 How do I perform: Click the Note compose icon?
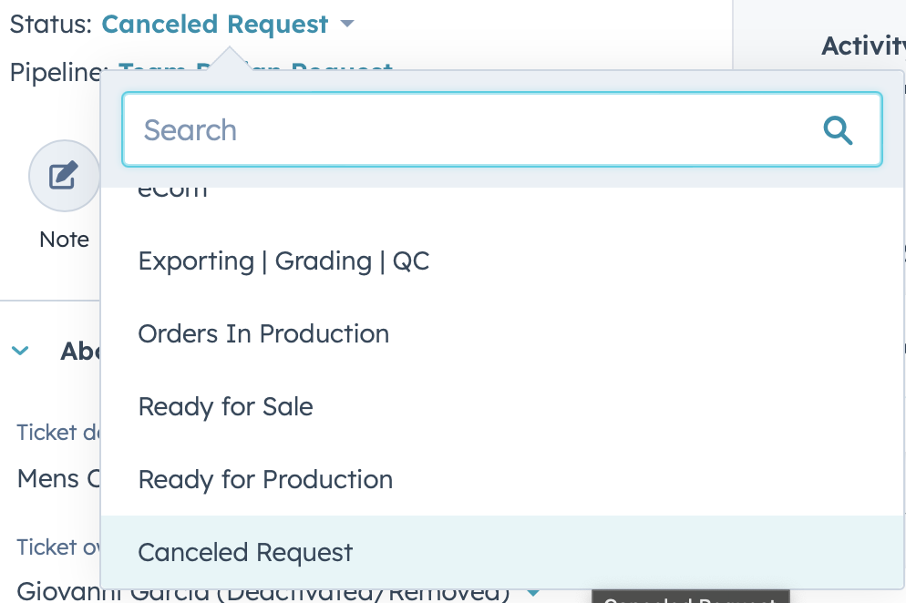click(x=64, y=176)
